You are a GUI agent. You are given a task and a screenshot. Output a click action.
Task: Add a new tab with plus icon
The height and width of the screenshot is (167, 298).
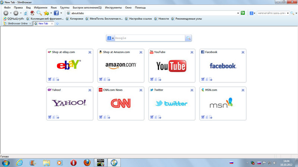click(x=57, y=23)
